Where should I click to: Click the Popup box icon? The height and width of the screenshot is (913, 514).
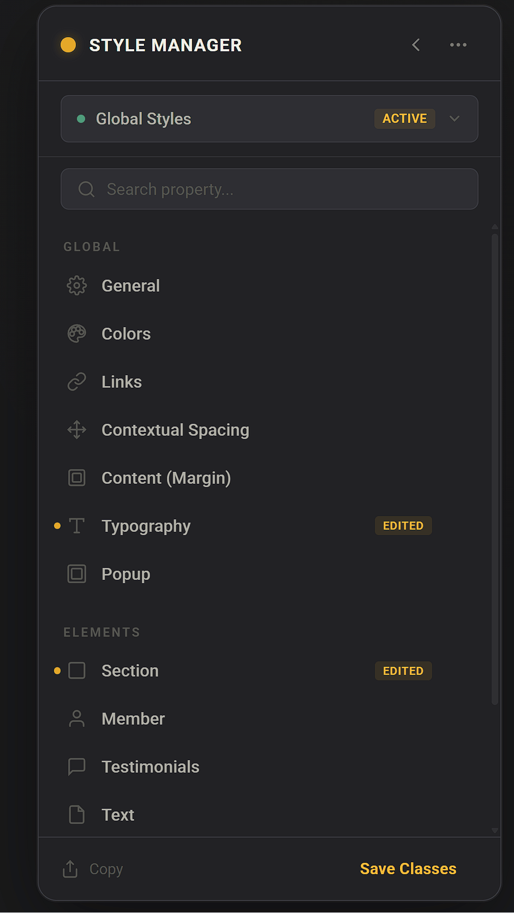pos(77,574)
